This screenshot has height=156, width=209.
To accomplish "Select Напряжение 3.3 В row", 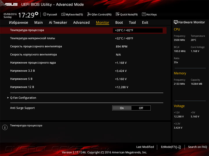I will click(x=83, y=71).
